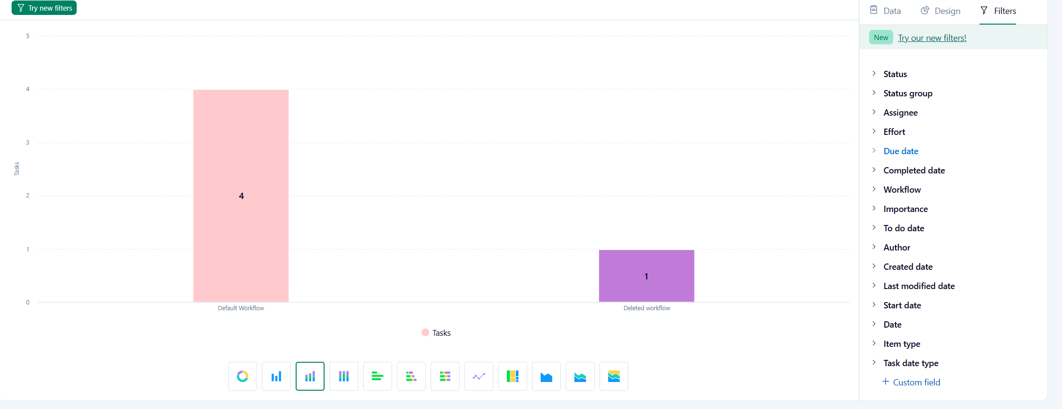Click the New badge in banner
The width and height of the screenshot is (1062, 409).
pyautogui.click(x=881, y=37)
